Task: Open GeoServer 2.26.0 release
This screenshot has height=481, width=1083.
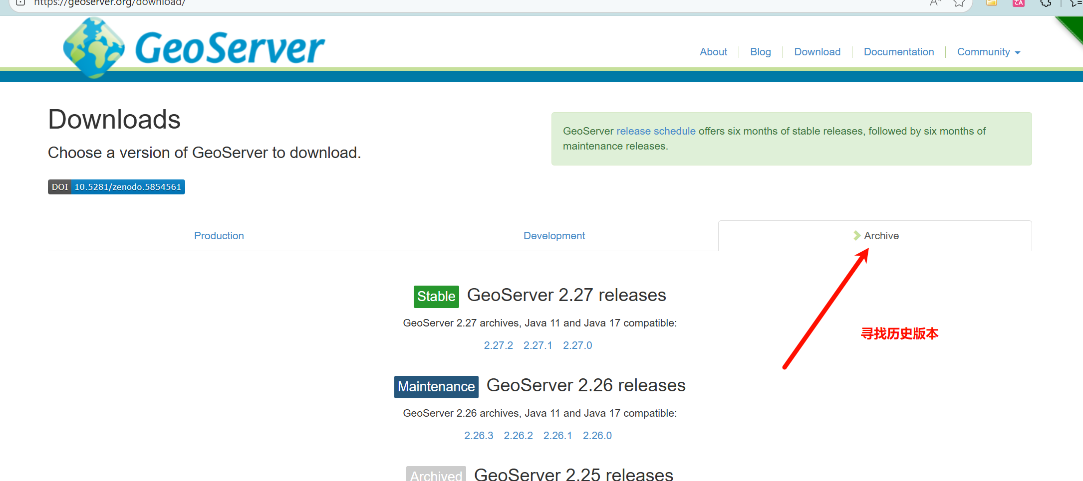Action: tap(597, 436)
